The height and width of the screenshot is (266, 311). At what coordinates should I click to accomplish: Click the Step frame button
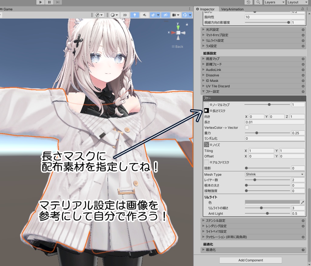(x=57, y=2)
